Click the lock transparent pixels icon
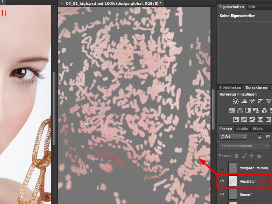 click(x=236, y=155)
